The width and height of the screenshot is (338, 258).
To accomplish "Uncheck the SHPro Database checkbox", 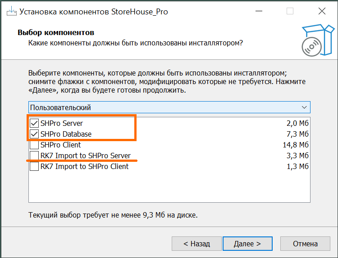I will (34, 134).
